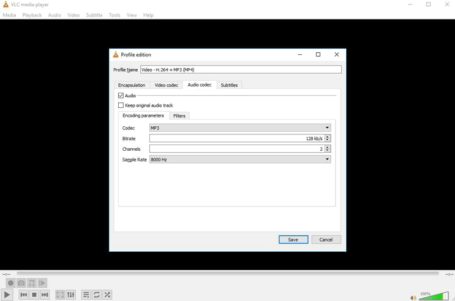Enable random shuffle icon
Image resolution: width=455 pixels, height=301 pixels.
coord(107,295)
